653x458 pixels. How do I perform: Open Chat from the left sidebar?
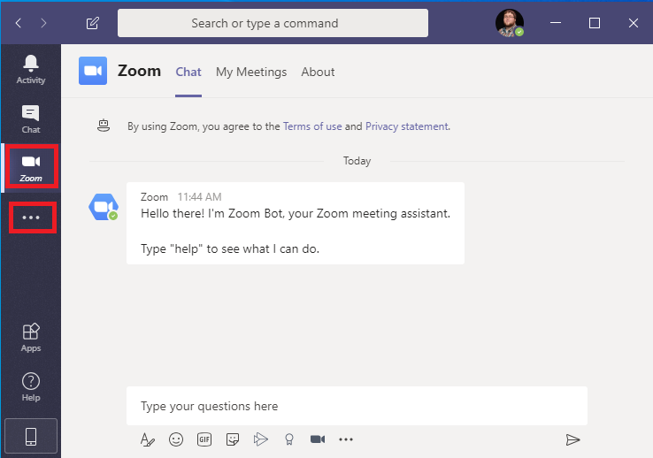(31, 119)
